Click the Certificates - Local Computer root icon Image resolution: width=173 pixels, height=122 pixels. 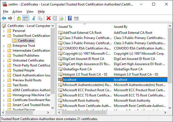pos(4,26)
